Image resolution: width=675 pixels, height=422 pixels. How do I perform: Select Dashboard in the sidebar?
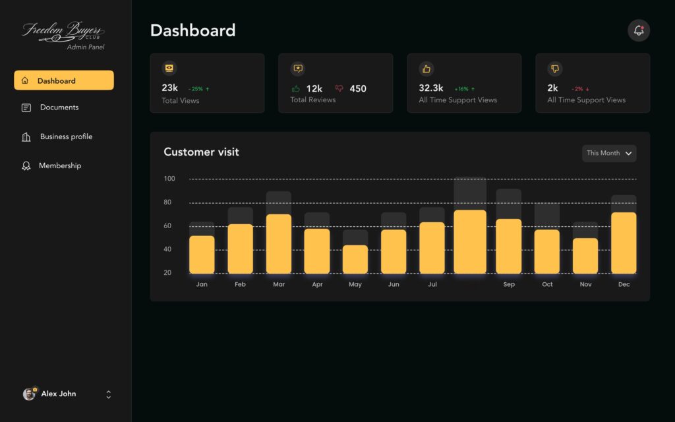point(64,80)
